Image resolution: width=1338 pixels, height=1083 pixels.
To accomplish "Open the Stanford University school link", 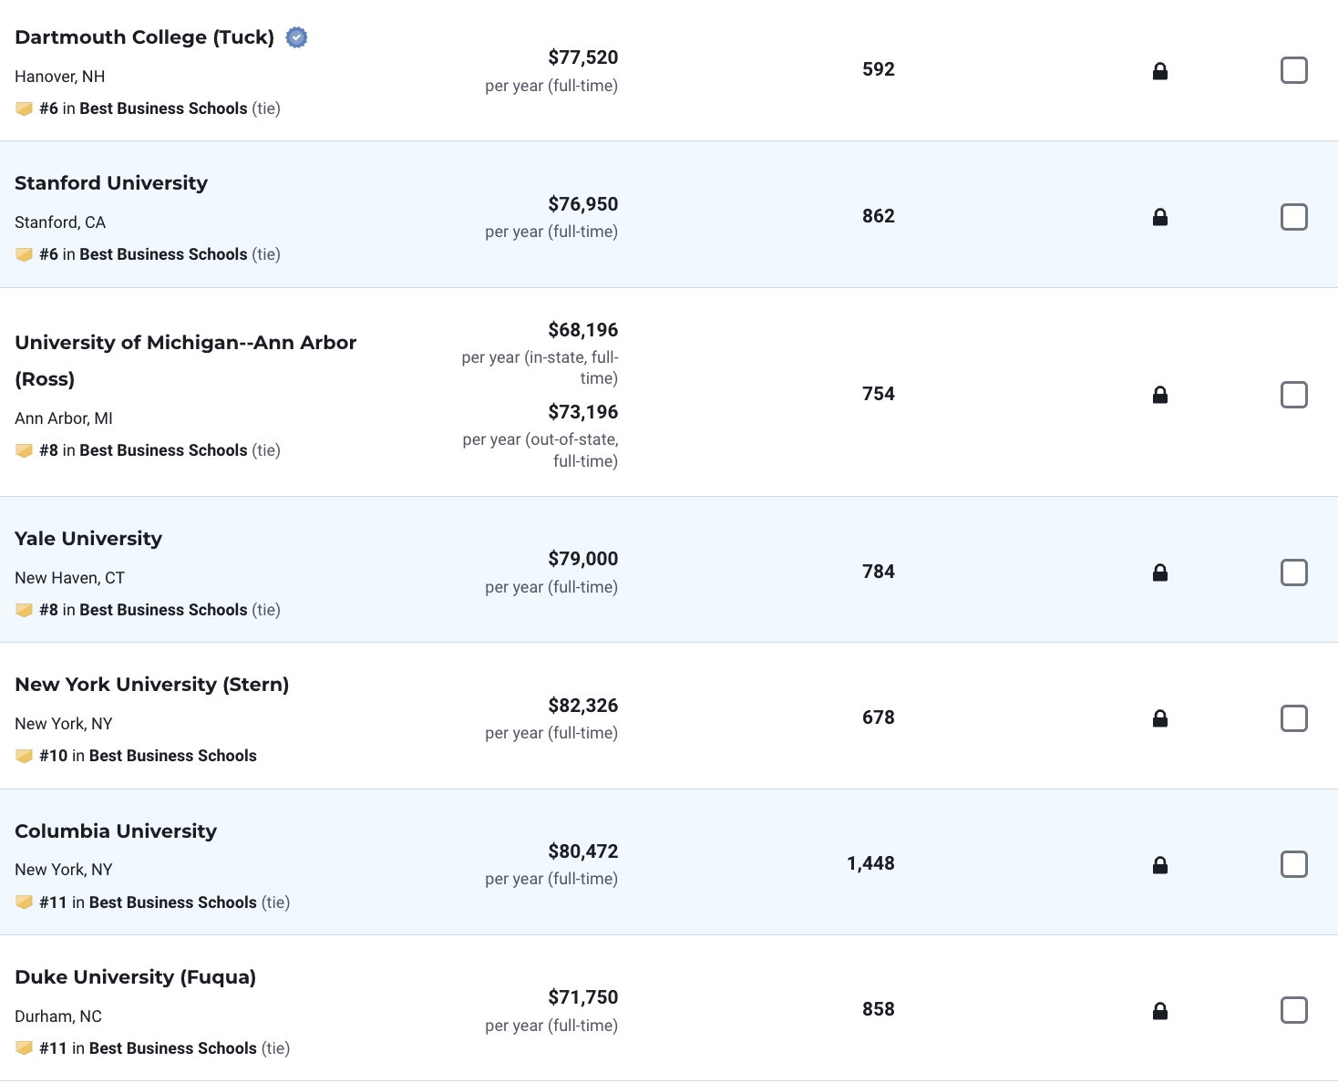I will tap(111, 183).
